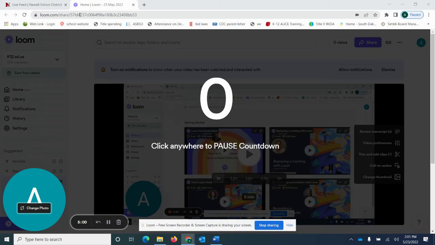The height and width of the screenshot is (245, 435).
Task: Click the notification bell icon in banner
Action: 103,70
